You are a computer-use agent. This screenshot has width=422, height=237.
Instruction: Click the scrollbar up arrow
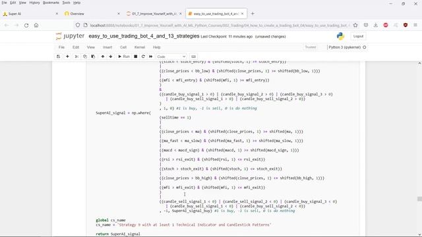pos(419,63)
